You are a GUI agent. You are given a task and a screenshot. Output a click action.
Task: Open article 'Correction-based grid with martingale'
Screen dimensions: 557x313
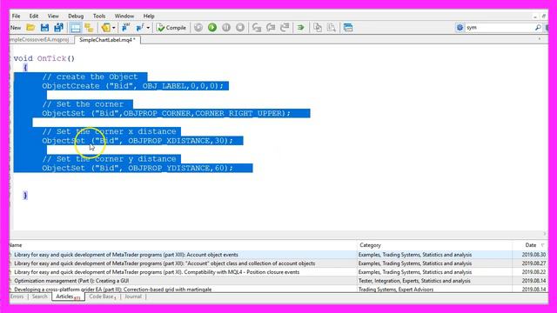tap(112, 290)
